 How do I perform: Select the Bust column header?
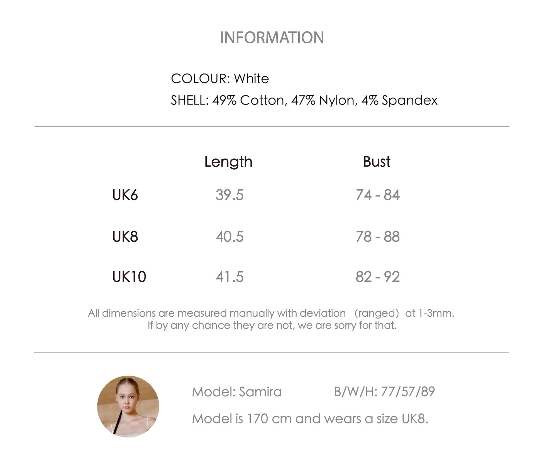click(377, 162)
